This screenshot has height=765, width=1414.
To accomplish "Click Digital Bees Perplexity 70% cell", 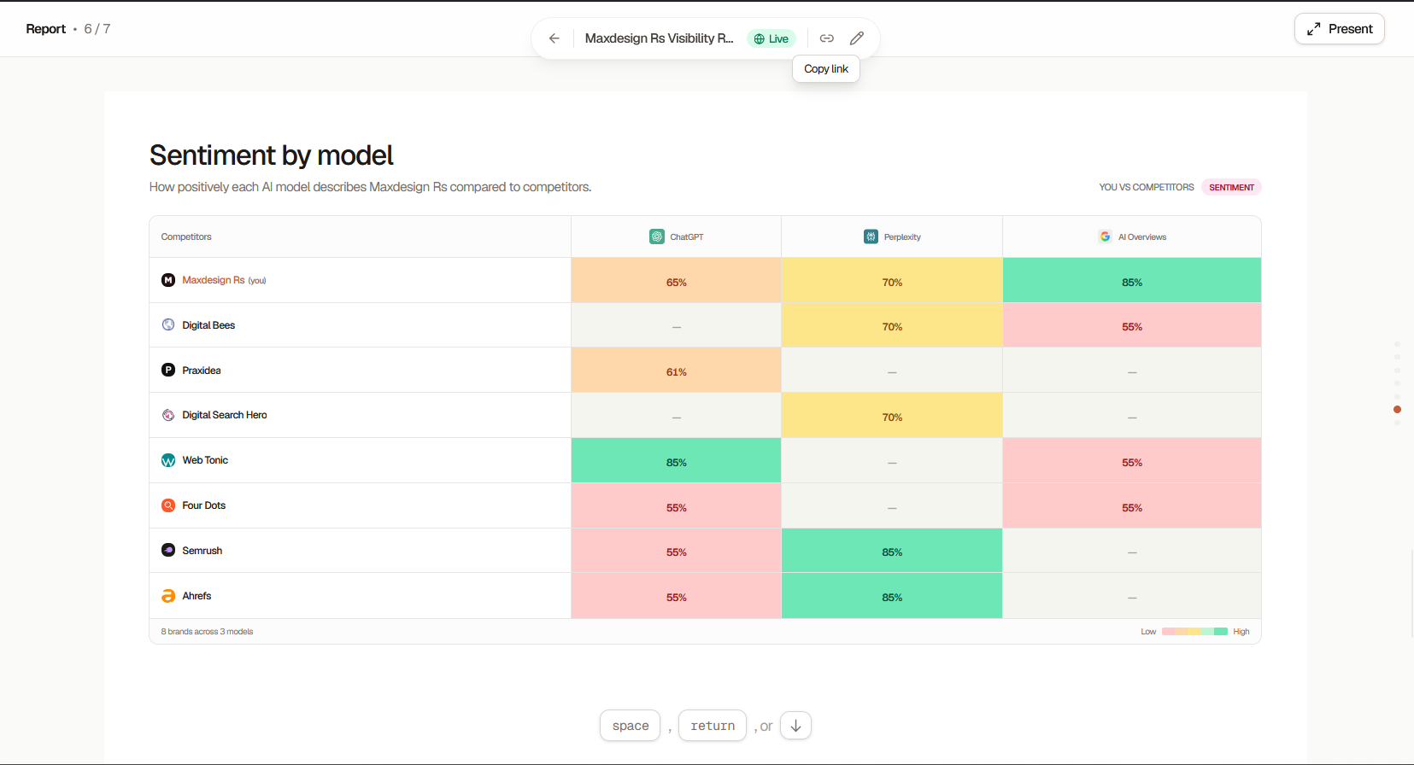I will click(x=892, y=325).
